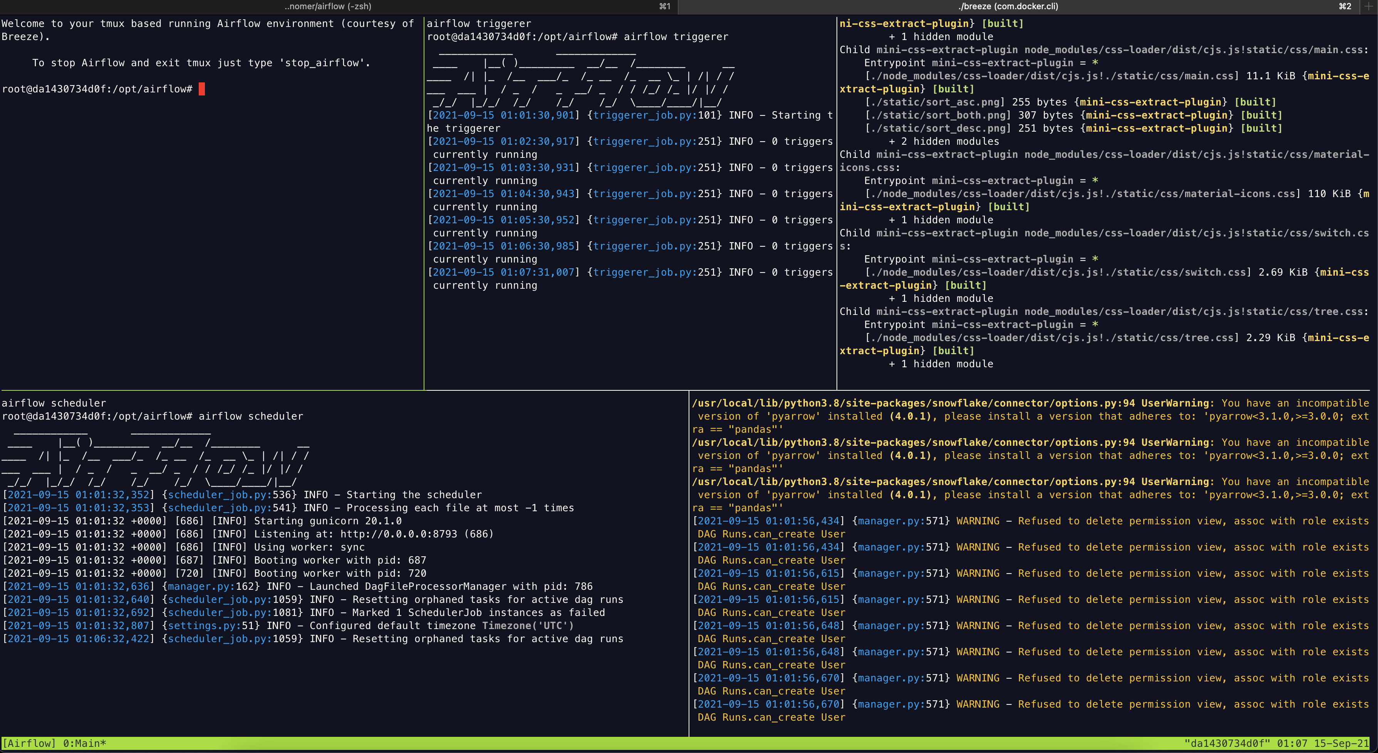Screen dimensions: 1378x753
Task: Click the horizontal divider above scheduler pane
Action: (342, 390)
